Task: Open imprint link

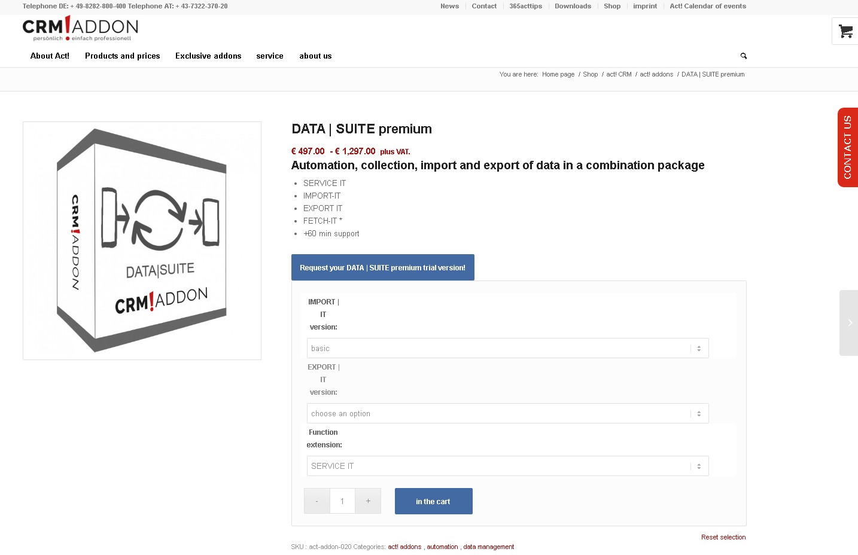Action: point(645,6)
